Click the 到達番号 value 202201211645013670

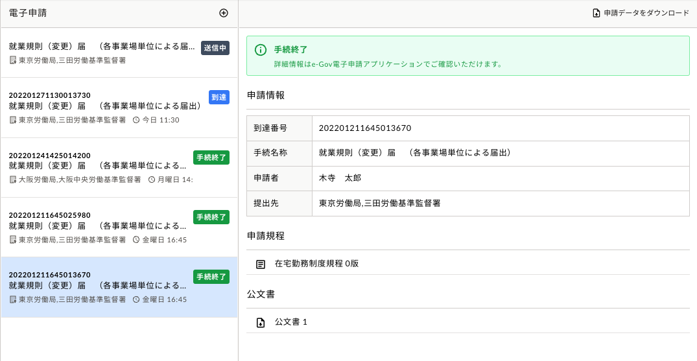tap(365, 128)
